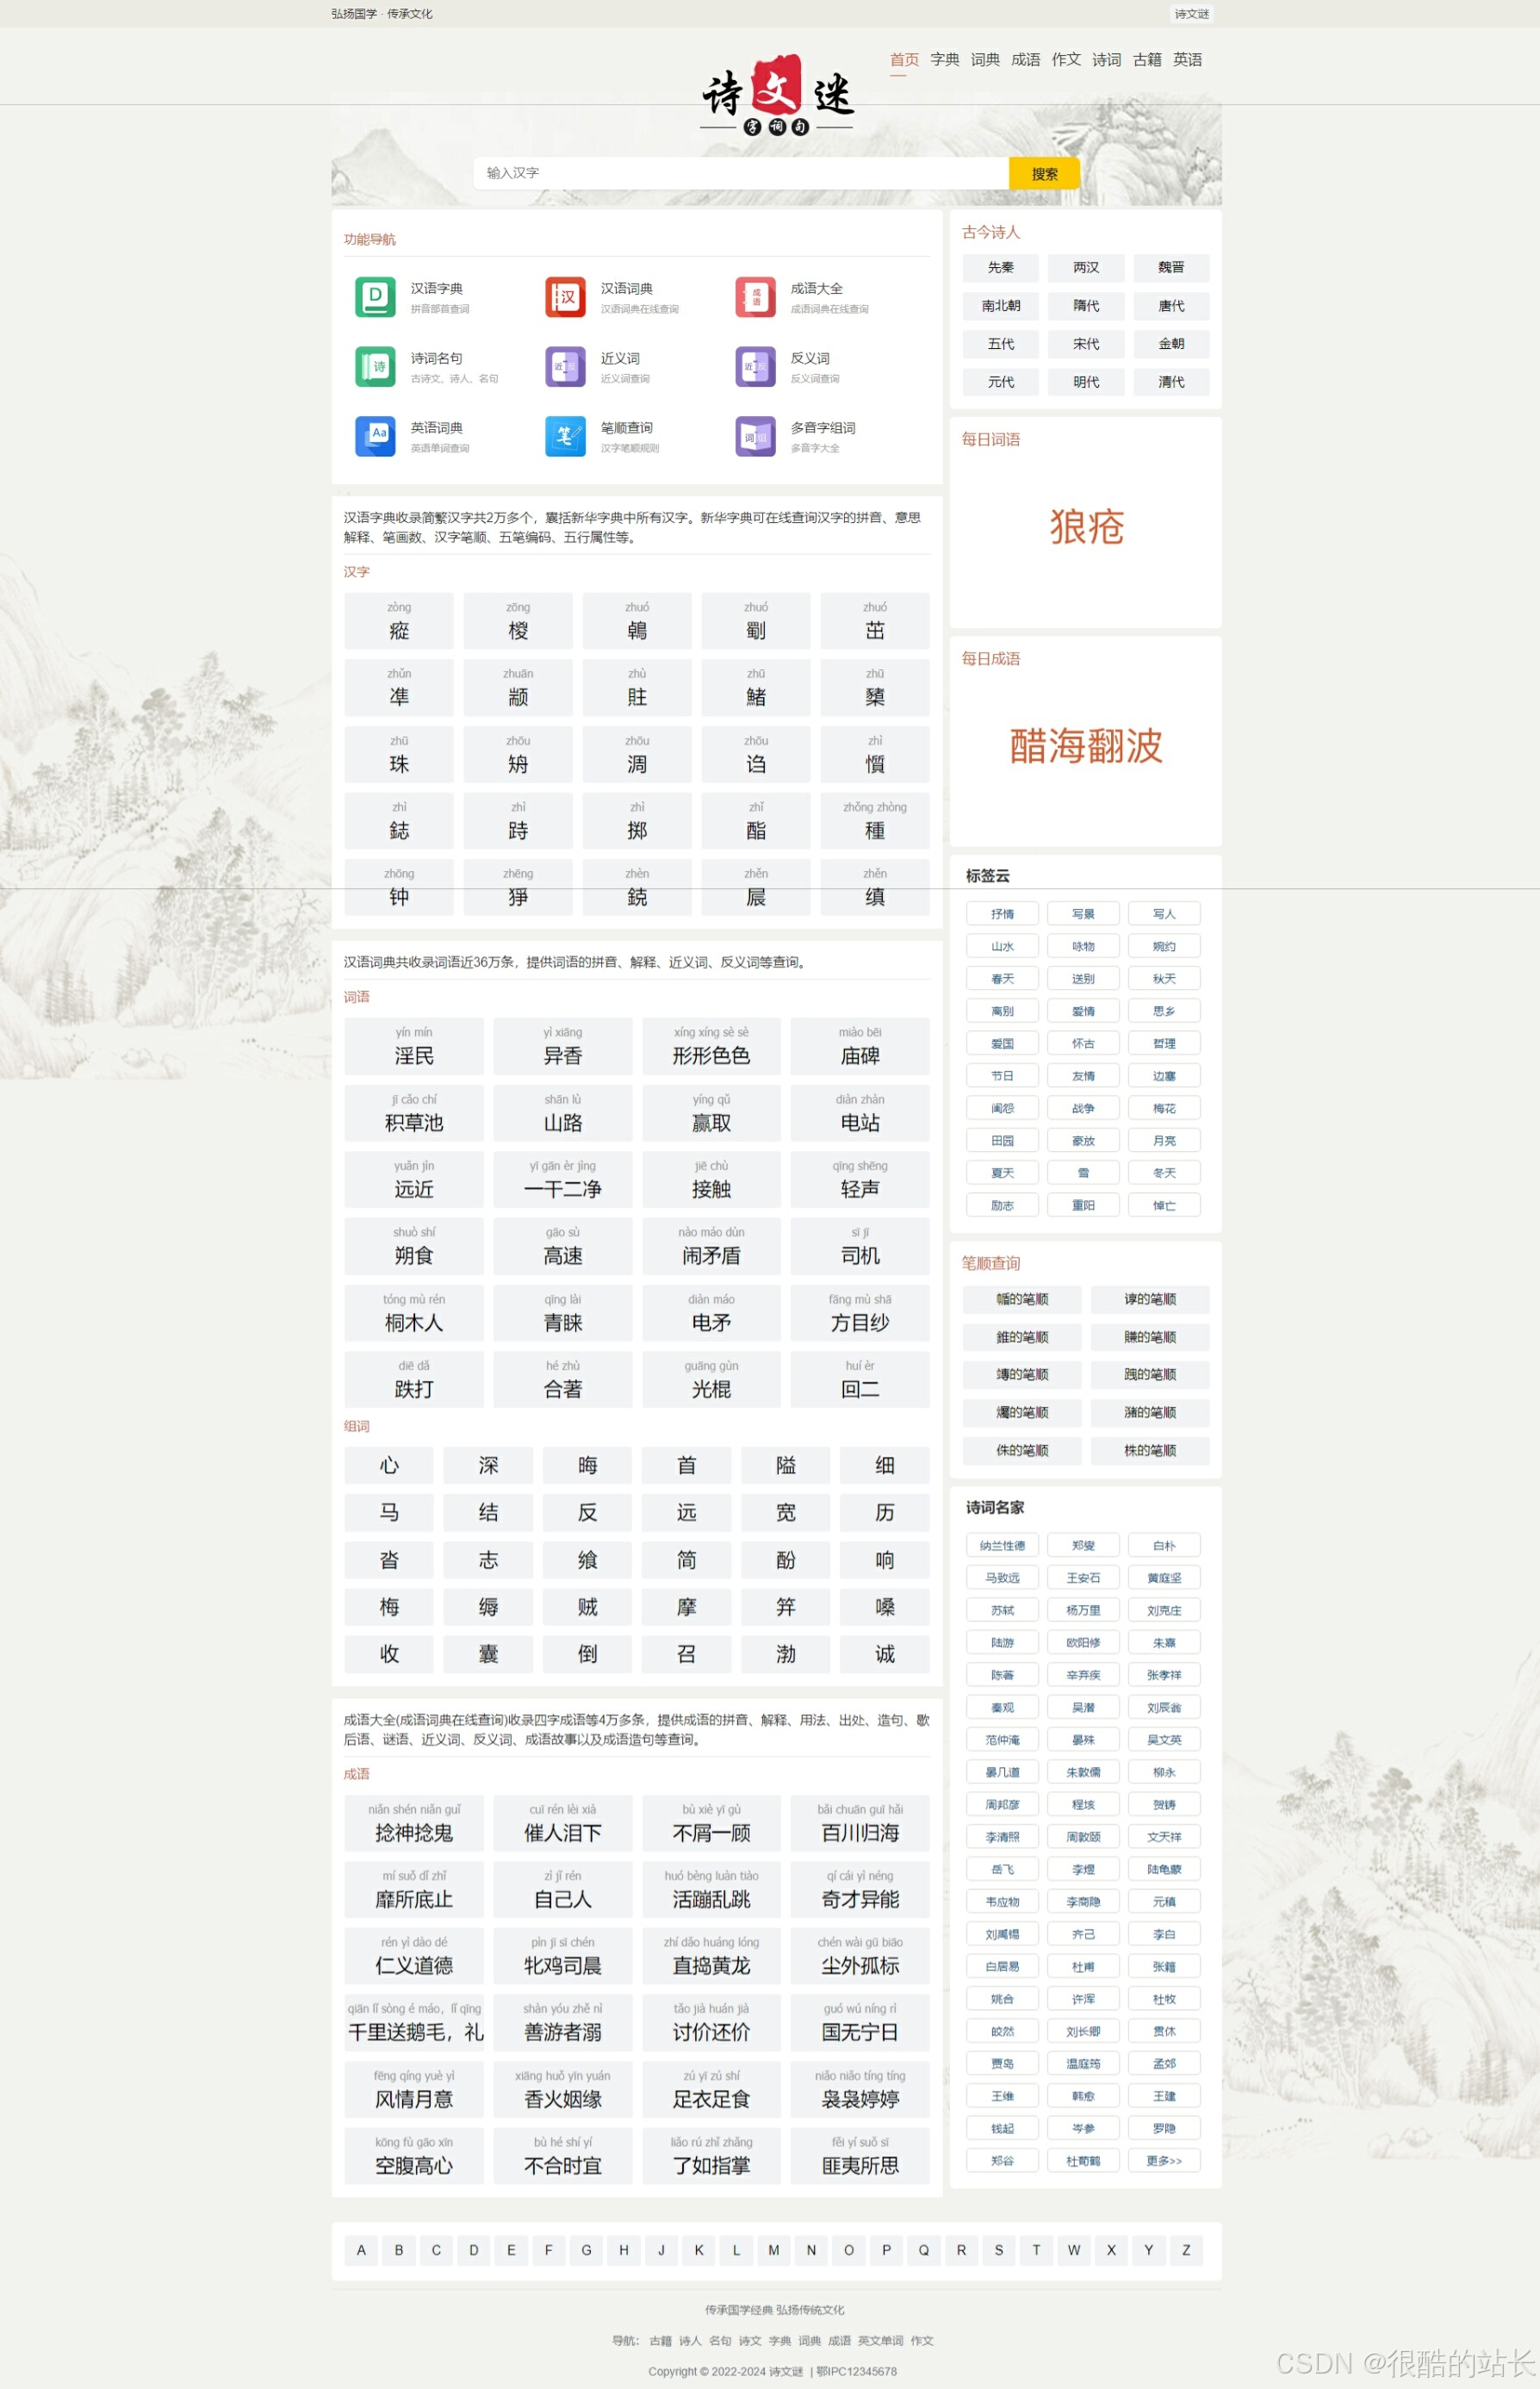Click the 输入汉字 search input field
1540x2389 pixels.
740,173
